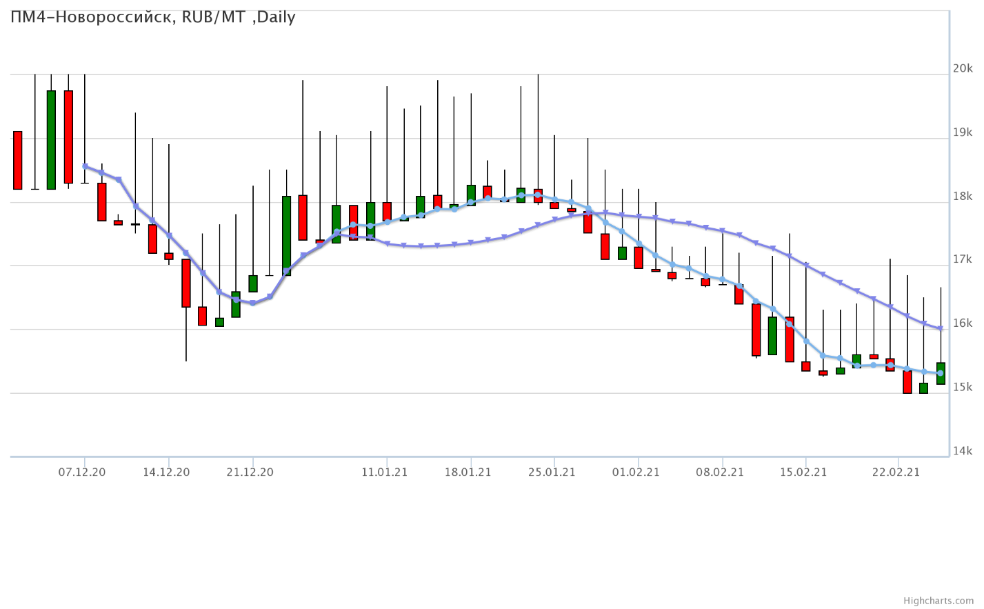Click the 15.02.21 date label
Viewport: 984px width, 609px height.
(803, 472)
